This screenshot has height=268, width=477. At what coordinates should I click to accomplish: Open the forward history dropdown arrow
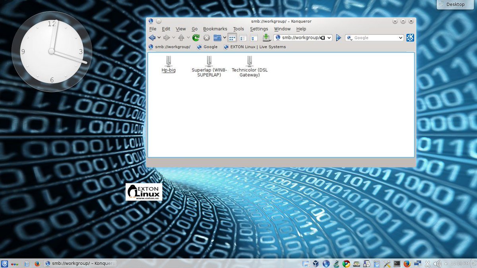pyautogui.click(x=174, y=38)
